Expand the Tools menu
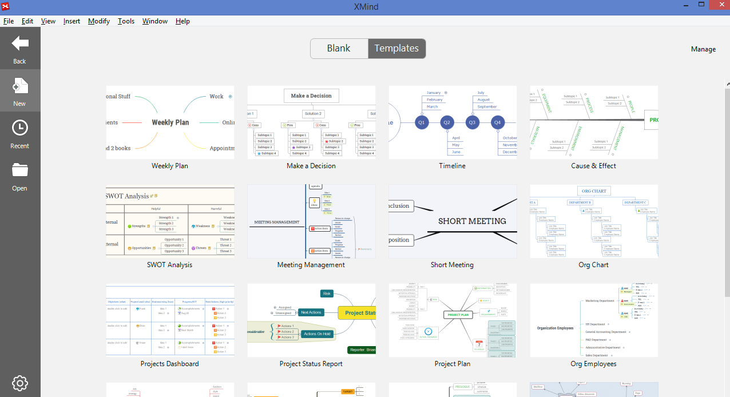The height and width of the screenshot is (397, 730). [126, 21]
